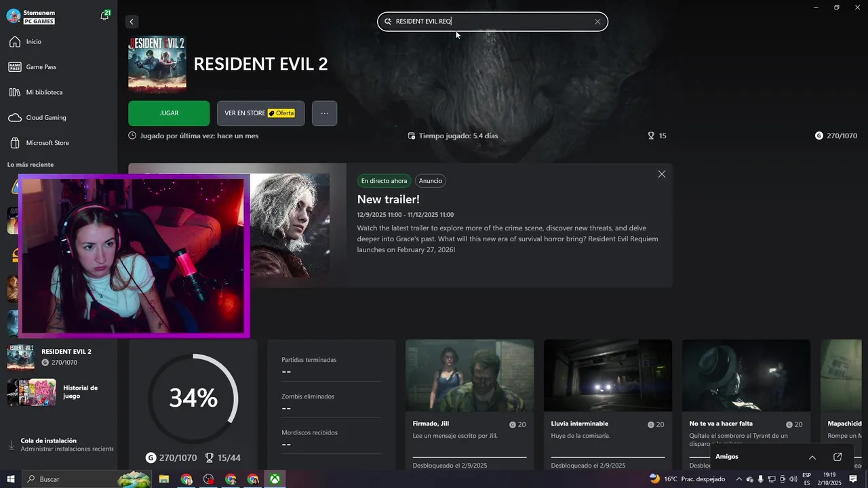Click VER EN STORE Oferta button
This screenshot has height=488, width=868.
click(260, 113)
